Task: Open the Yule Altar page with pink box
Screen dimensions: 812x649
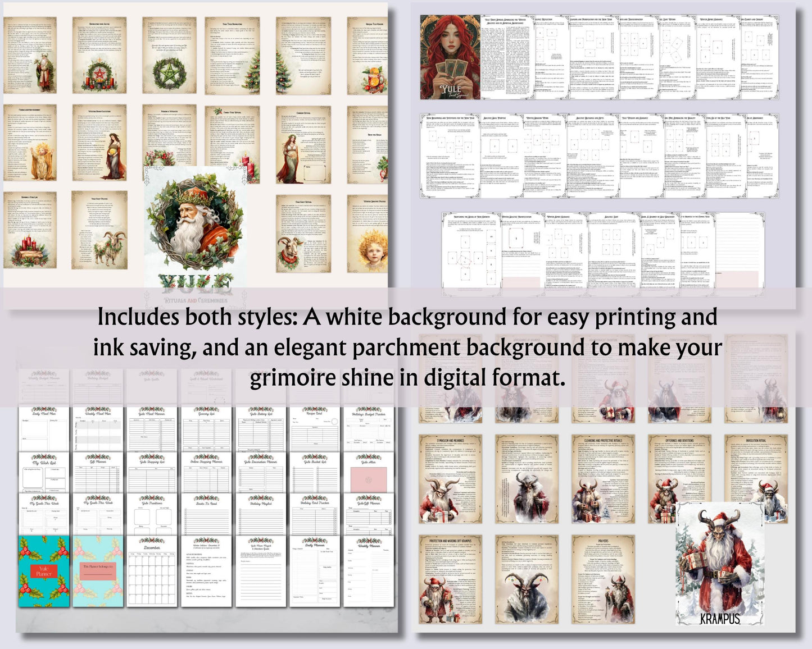Action: 368,473
